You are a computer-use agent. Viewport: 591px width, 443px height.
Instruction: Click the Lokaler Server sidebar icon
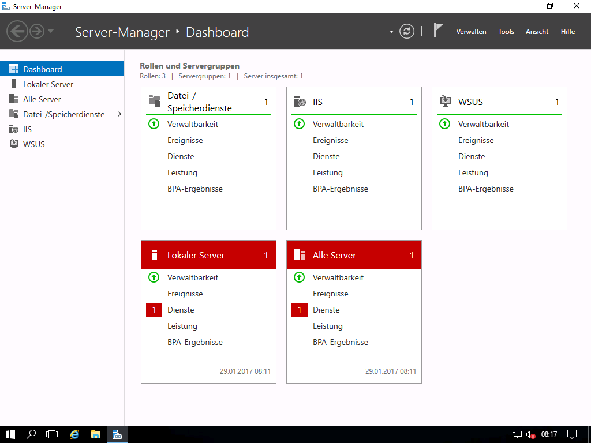click(x=14, y=84)
